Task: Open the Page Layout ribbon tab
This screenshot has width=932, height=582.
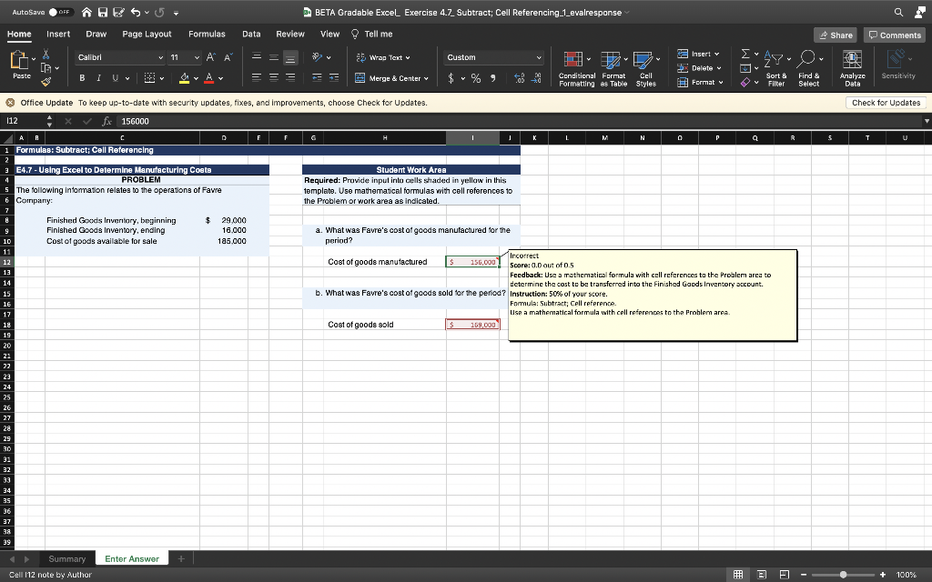Action: pos(147,34)
